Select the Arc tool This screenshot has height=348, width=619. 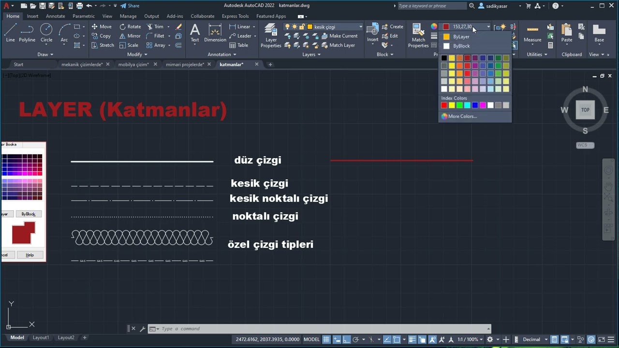64,33
